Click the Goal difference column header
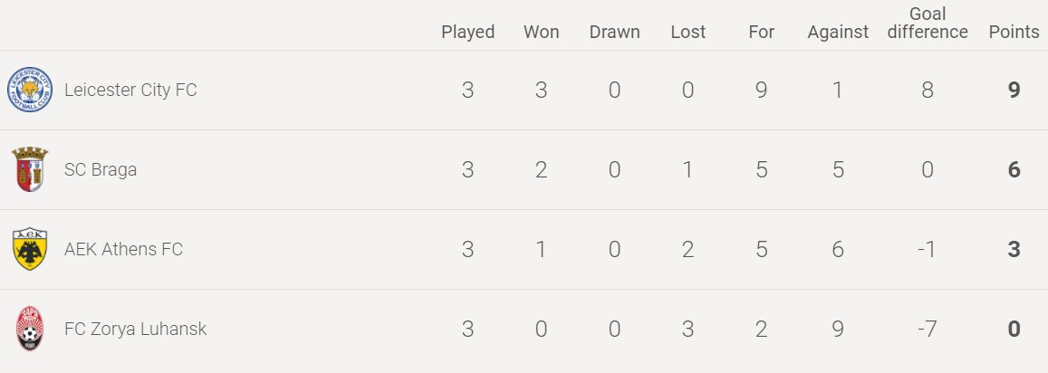This screenshot has height=373, width=1048. click(x=928, y=23)
